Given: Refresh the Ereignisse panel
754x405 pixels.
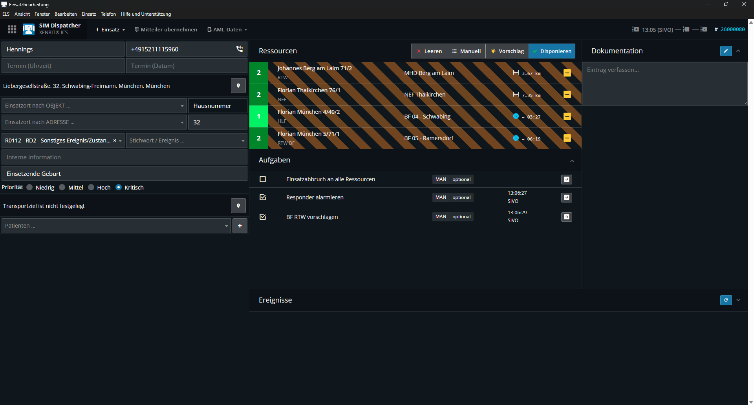Looking at the screenshot, I should [x=726, y=300].
